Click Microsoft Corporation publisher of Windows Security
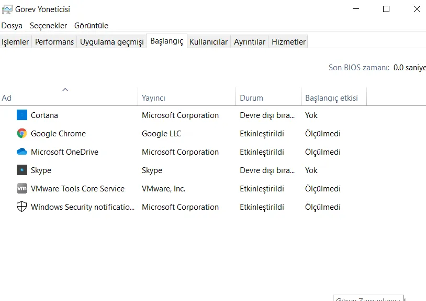426x301 pixels. click(x=180, y=207)
